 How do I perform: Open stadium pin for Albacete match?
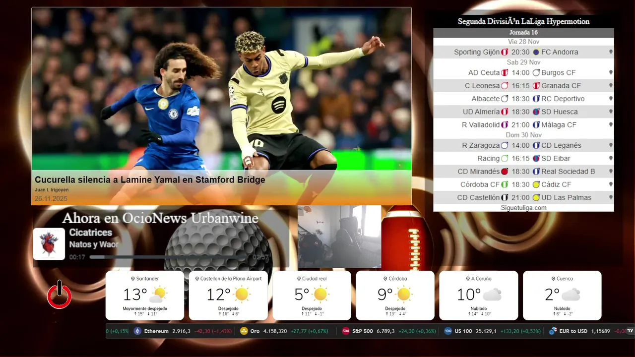pos(611,99)
